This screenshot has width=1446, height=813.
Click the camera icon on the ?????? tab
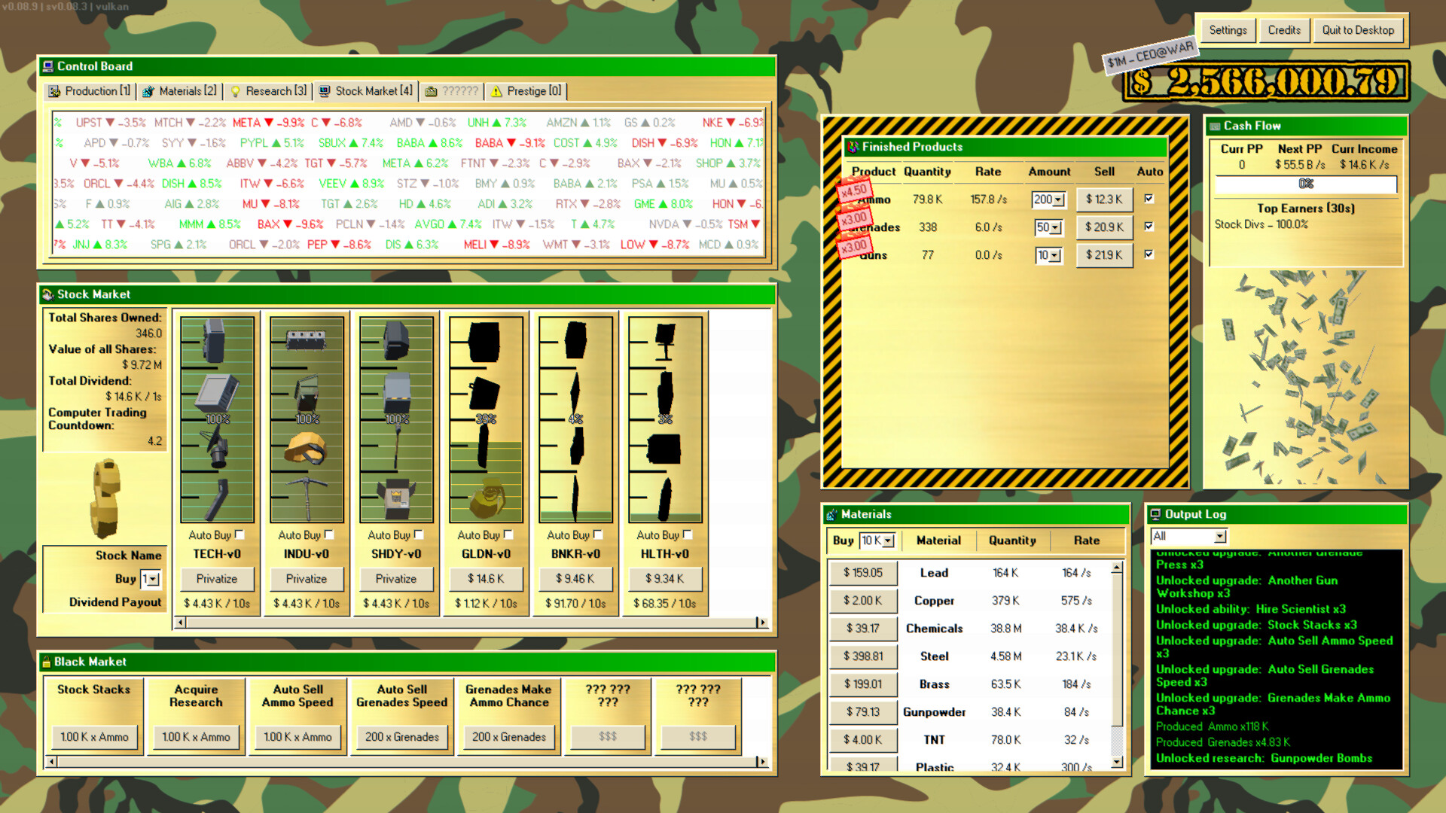(x=431, y=90)
